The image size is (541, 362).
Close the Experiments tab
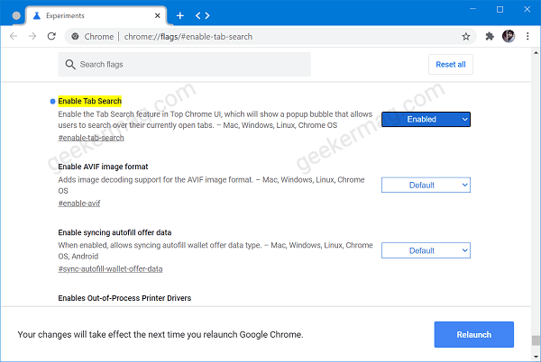[157, 16]
